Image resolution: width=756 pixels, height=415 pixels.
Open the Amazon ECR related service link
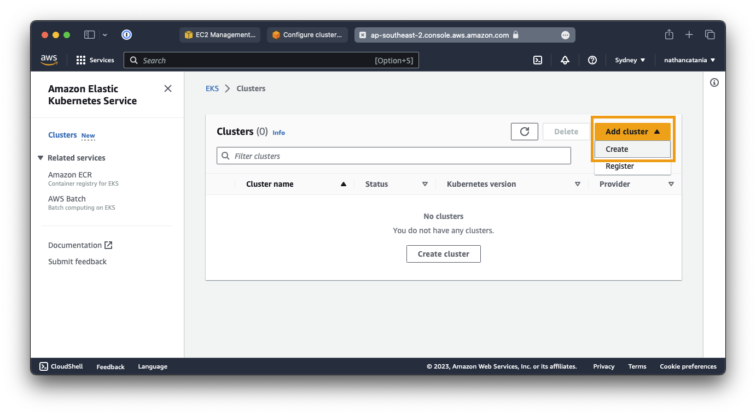click(70, 175)
